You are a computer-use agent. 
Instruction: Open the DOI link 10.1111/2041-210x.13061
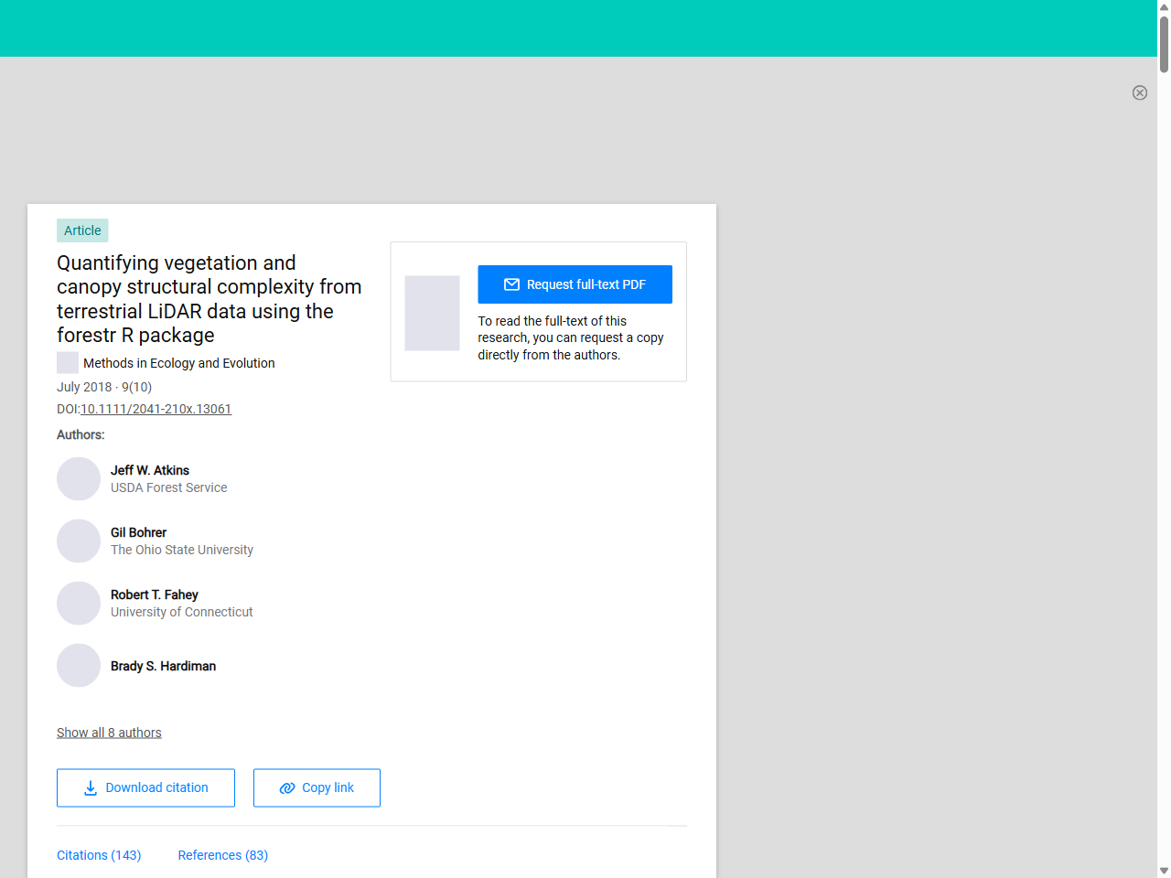[x=156, y=409]
